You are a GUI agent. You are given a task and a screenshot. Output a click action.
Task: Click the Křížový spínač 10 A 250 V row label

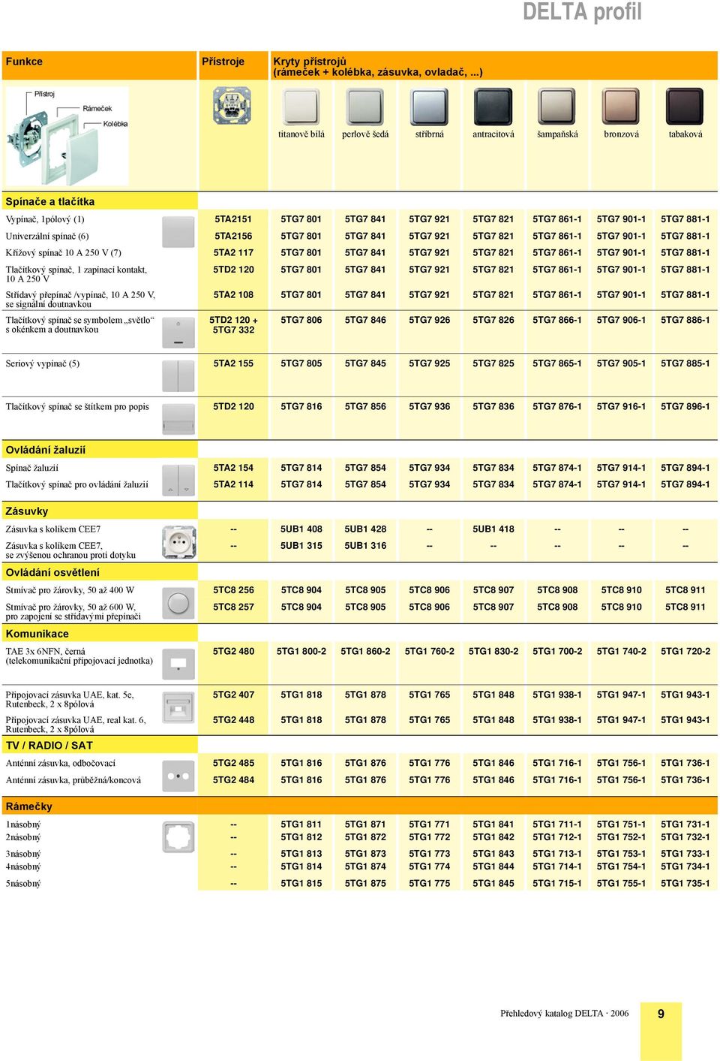(64, 253)
